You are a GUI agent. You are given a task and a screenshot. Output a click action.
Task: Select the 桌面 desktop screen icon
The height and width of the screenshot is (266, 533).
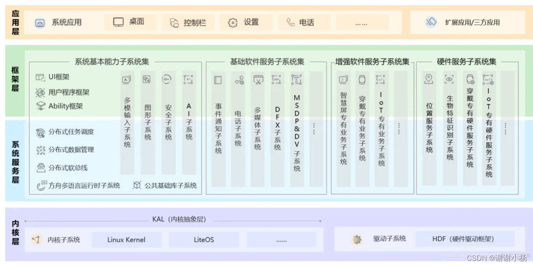(118, 22)
